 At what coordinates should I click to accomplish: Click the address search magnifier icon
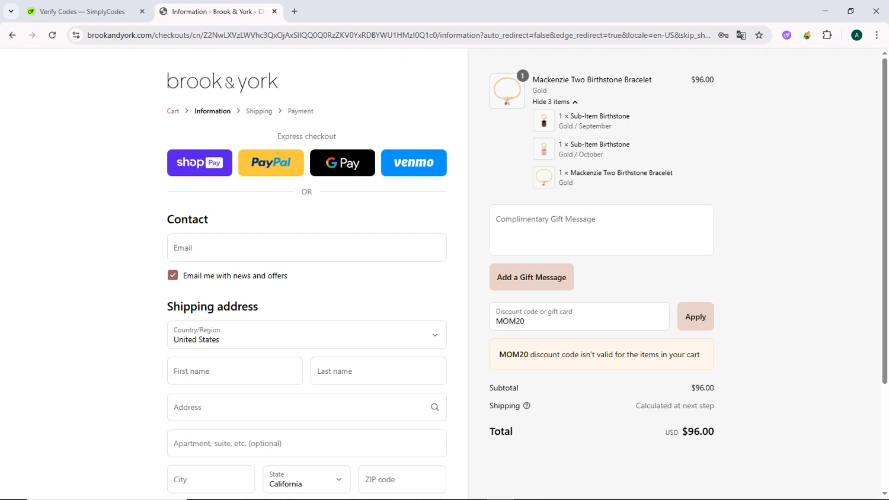(434, 407)
